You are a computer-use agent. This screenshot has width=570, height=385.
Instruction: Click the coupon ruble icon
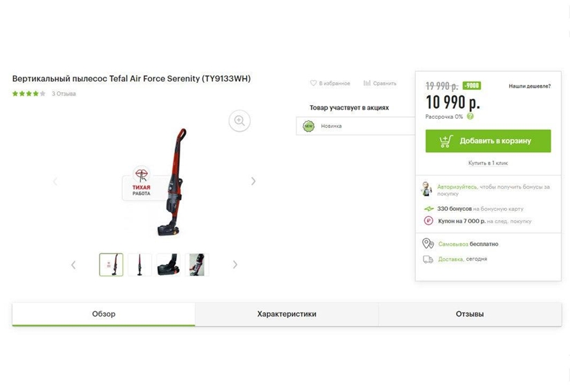click(x=428, y=220)
